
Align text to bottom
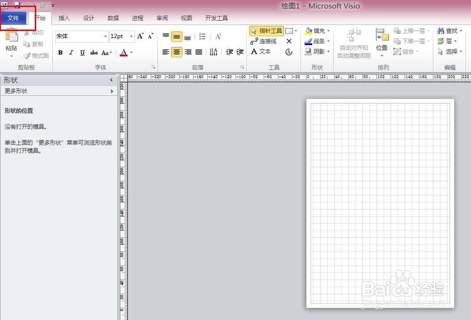[x=187, y=37]
